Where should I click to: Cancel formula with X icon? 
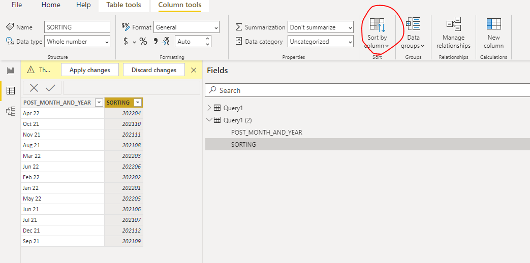tap(34, 88)
